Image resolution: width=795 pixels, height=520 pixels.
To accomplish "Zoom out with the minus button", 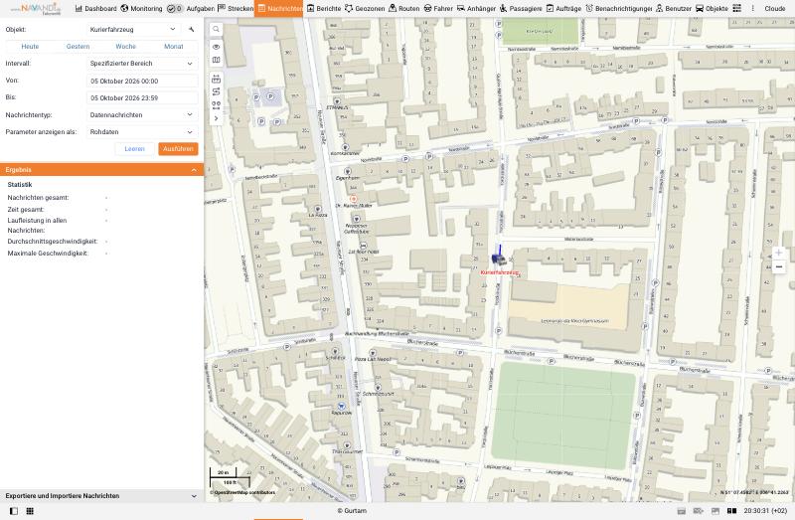I will coord(778,266).
